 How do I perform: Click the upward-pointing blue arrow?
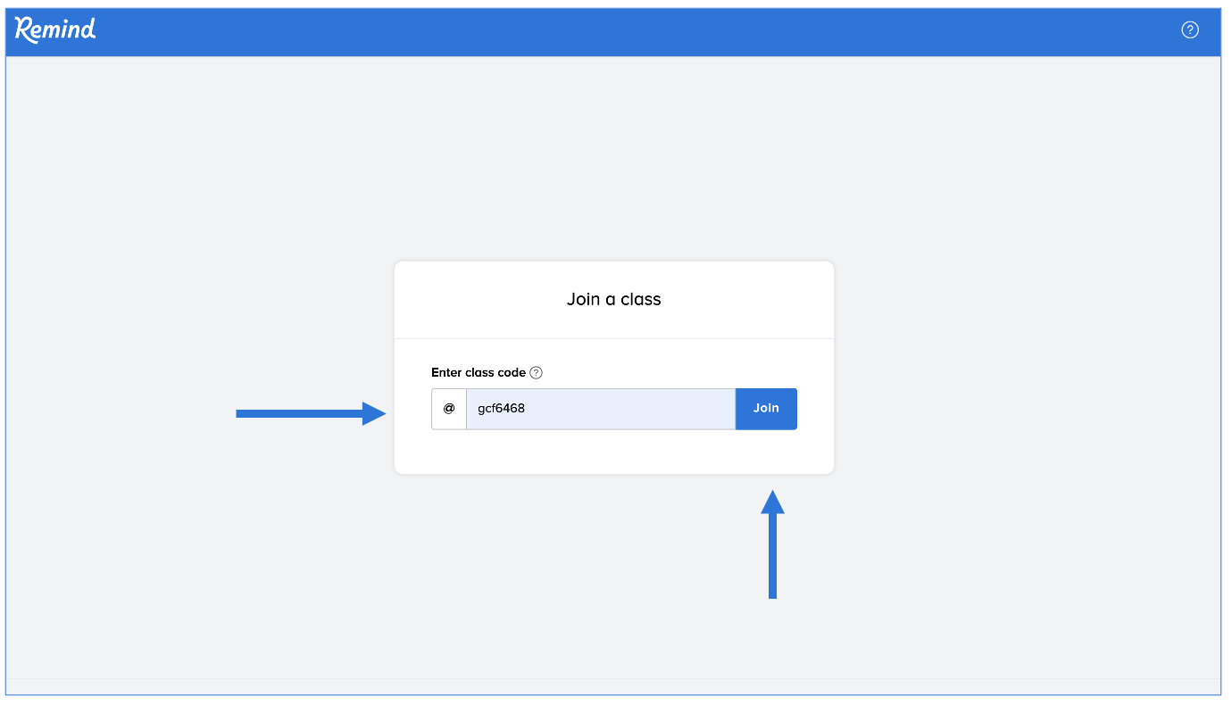772,544
